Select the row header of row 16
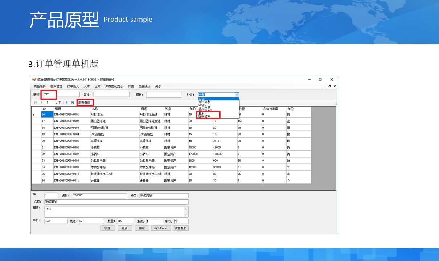 36,115
